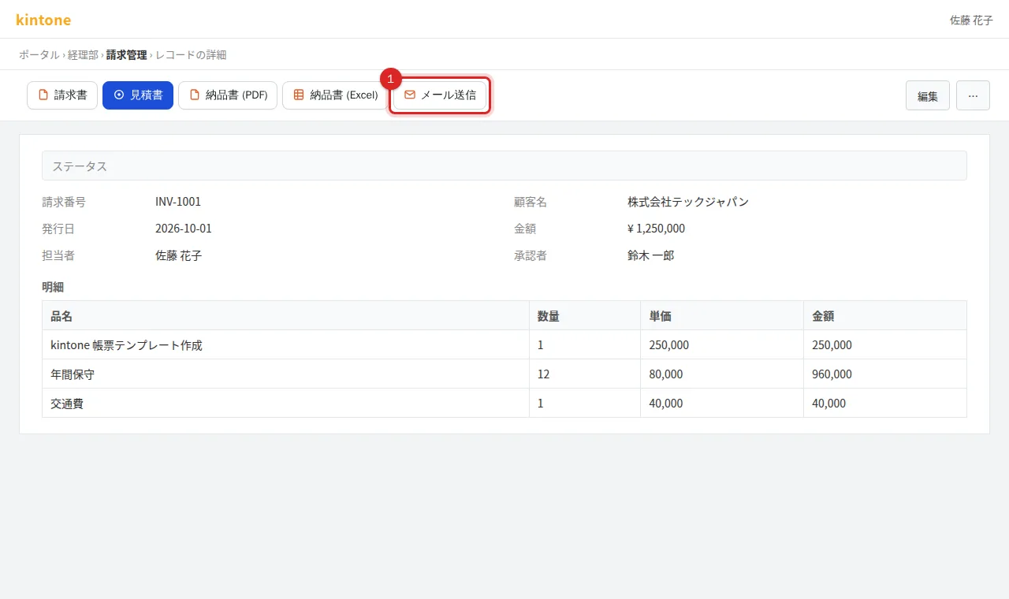This screenshot has height=599, width=1009.
Task: Click the 納品書 (PDF) file icon
Action: tap(195, 95)
